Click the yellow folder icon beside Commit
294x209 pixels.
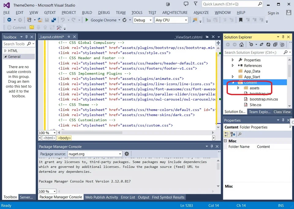(x=32, y=28)
